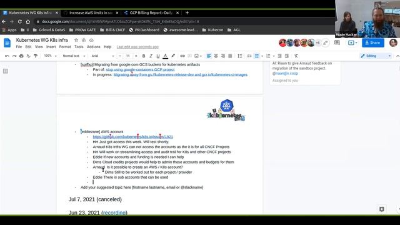Viewport: 400px width, 225px height.
Task: Show document outline icon
Action: tap(6, 71)
